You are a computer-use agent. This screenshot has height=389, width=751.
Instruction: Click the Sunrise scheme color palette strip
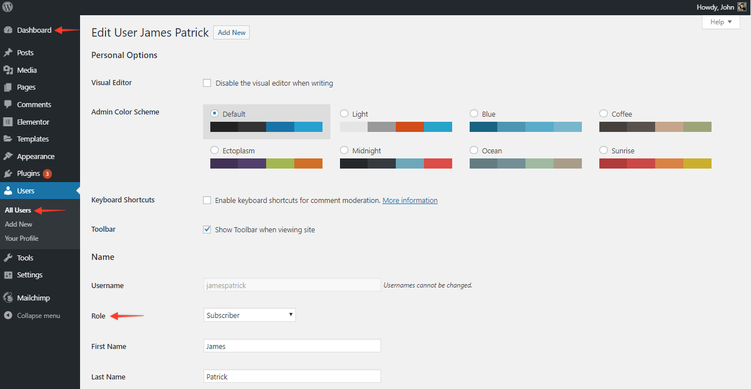655,163
